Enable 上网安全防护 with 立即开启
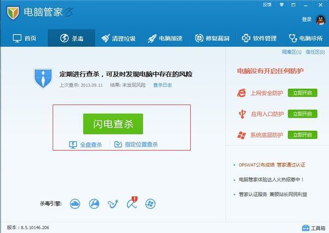 302,93
